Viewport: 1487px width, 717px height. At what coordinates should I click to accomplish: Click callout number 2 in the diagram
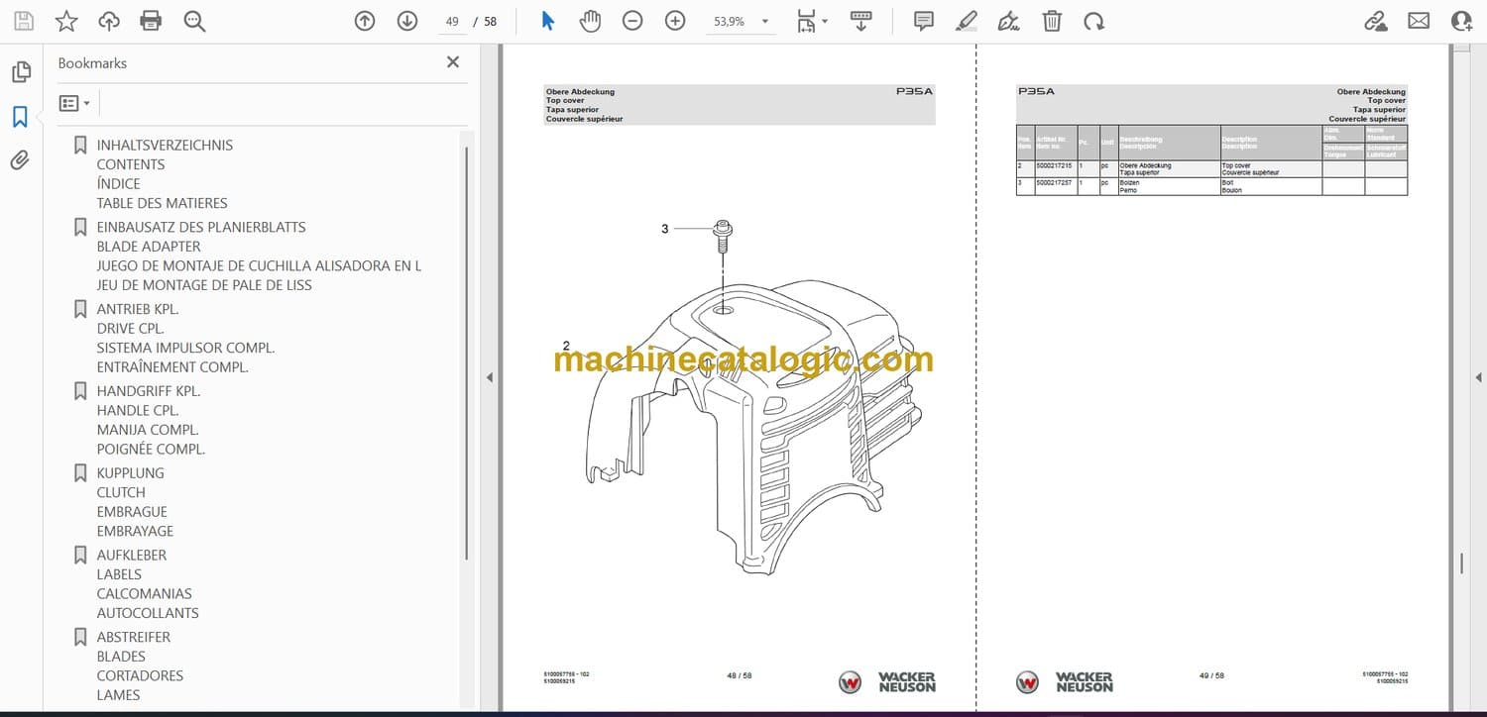566,346
